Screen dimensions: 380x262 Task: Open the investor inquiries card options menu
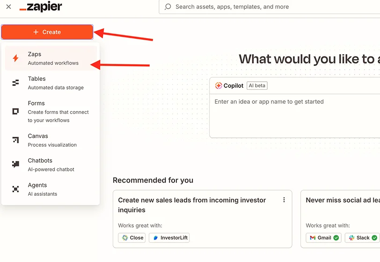(x=284, y=200)
